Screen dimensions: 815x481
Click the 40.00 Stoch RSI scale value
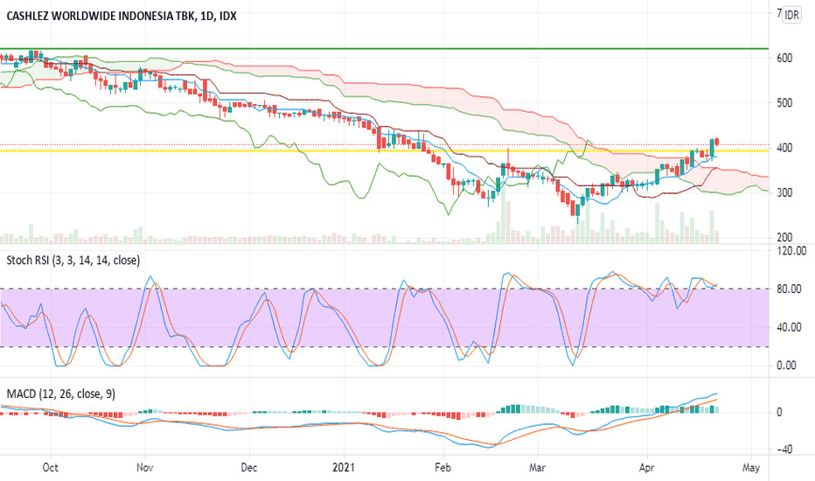[x=789, y=327]
